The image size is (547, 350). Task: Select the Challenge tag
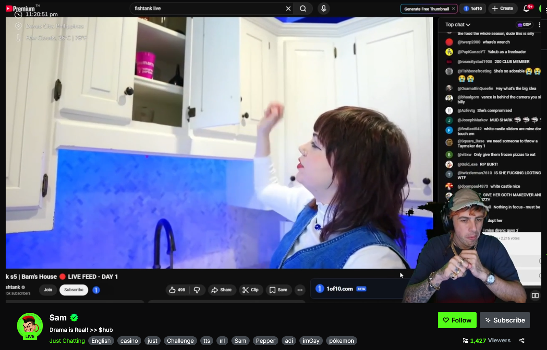[180, 341]
